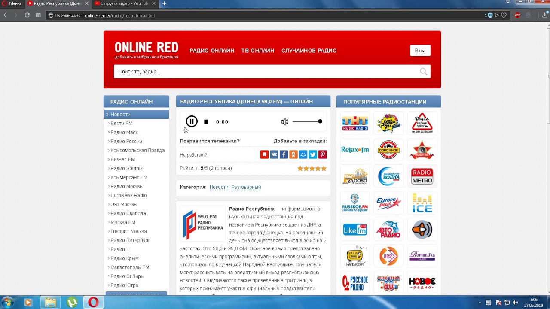This screenshot has width=550, height=309.
Task: Reload the current page
Action: click(x=27, y=15)
